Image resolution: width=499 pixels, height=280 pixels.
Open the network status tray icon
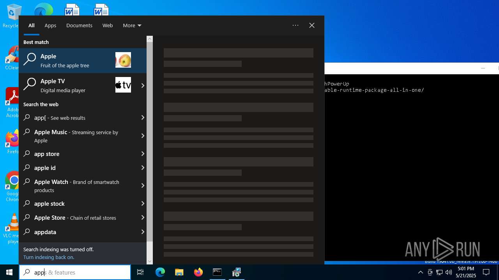(439, 272)
